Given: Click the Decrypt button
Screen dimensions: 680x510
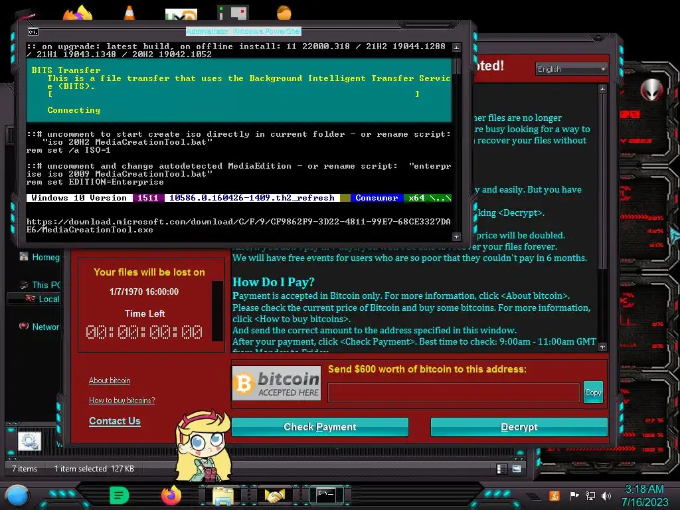Looking at the screenshot, I should (519, 427).
